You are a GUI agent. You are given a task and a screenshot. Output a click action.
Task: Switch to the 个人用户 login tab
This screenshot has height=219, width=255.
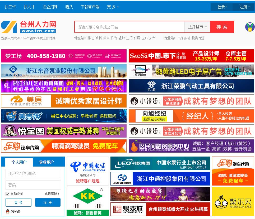pyautogui.click(x=19, y=162)
